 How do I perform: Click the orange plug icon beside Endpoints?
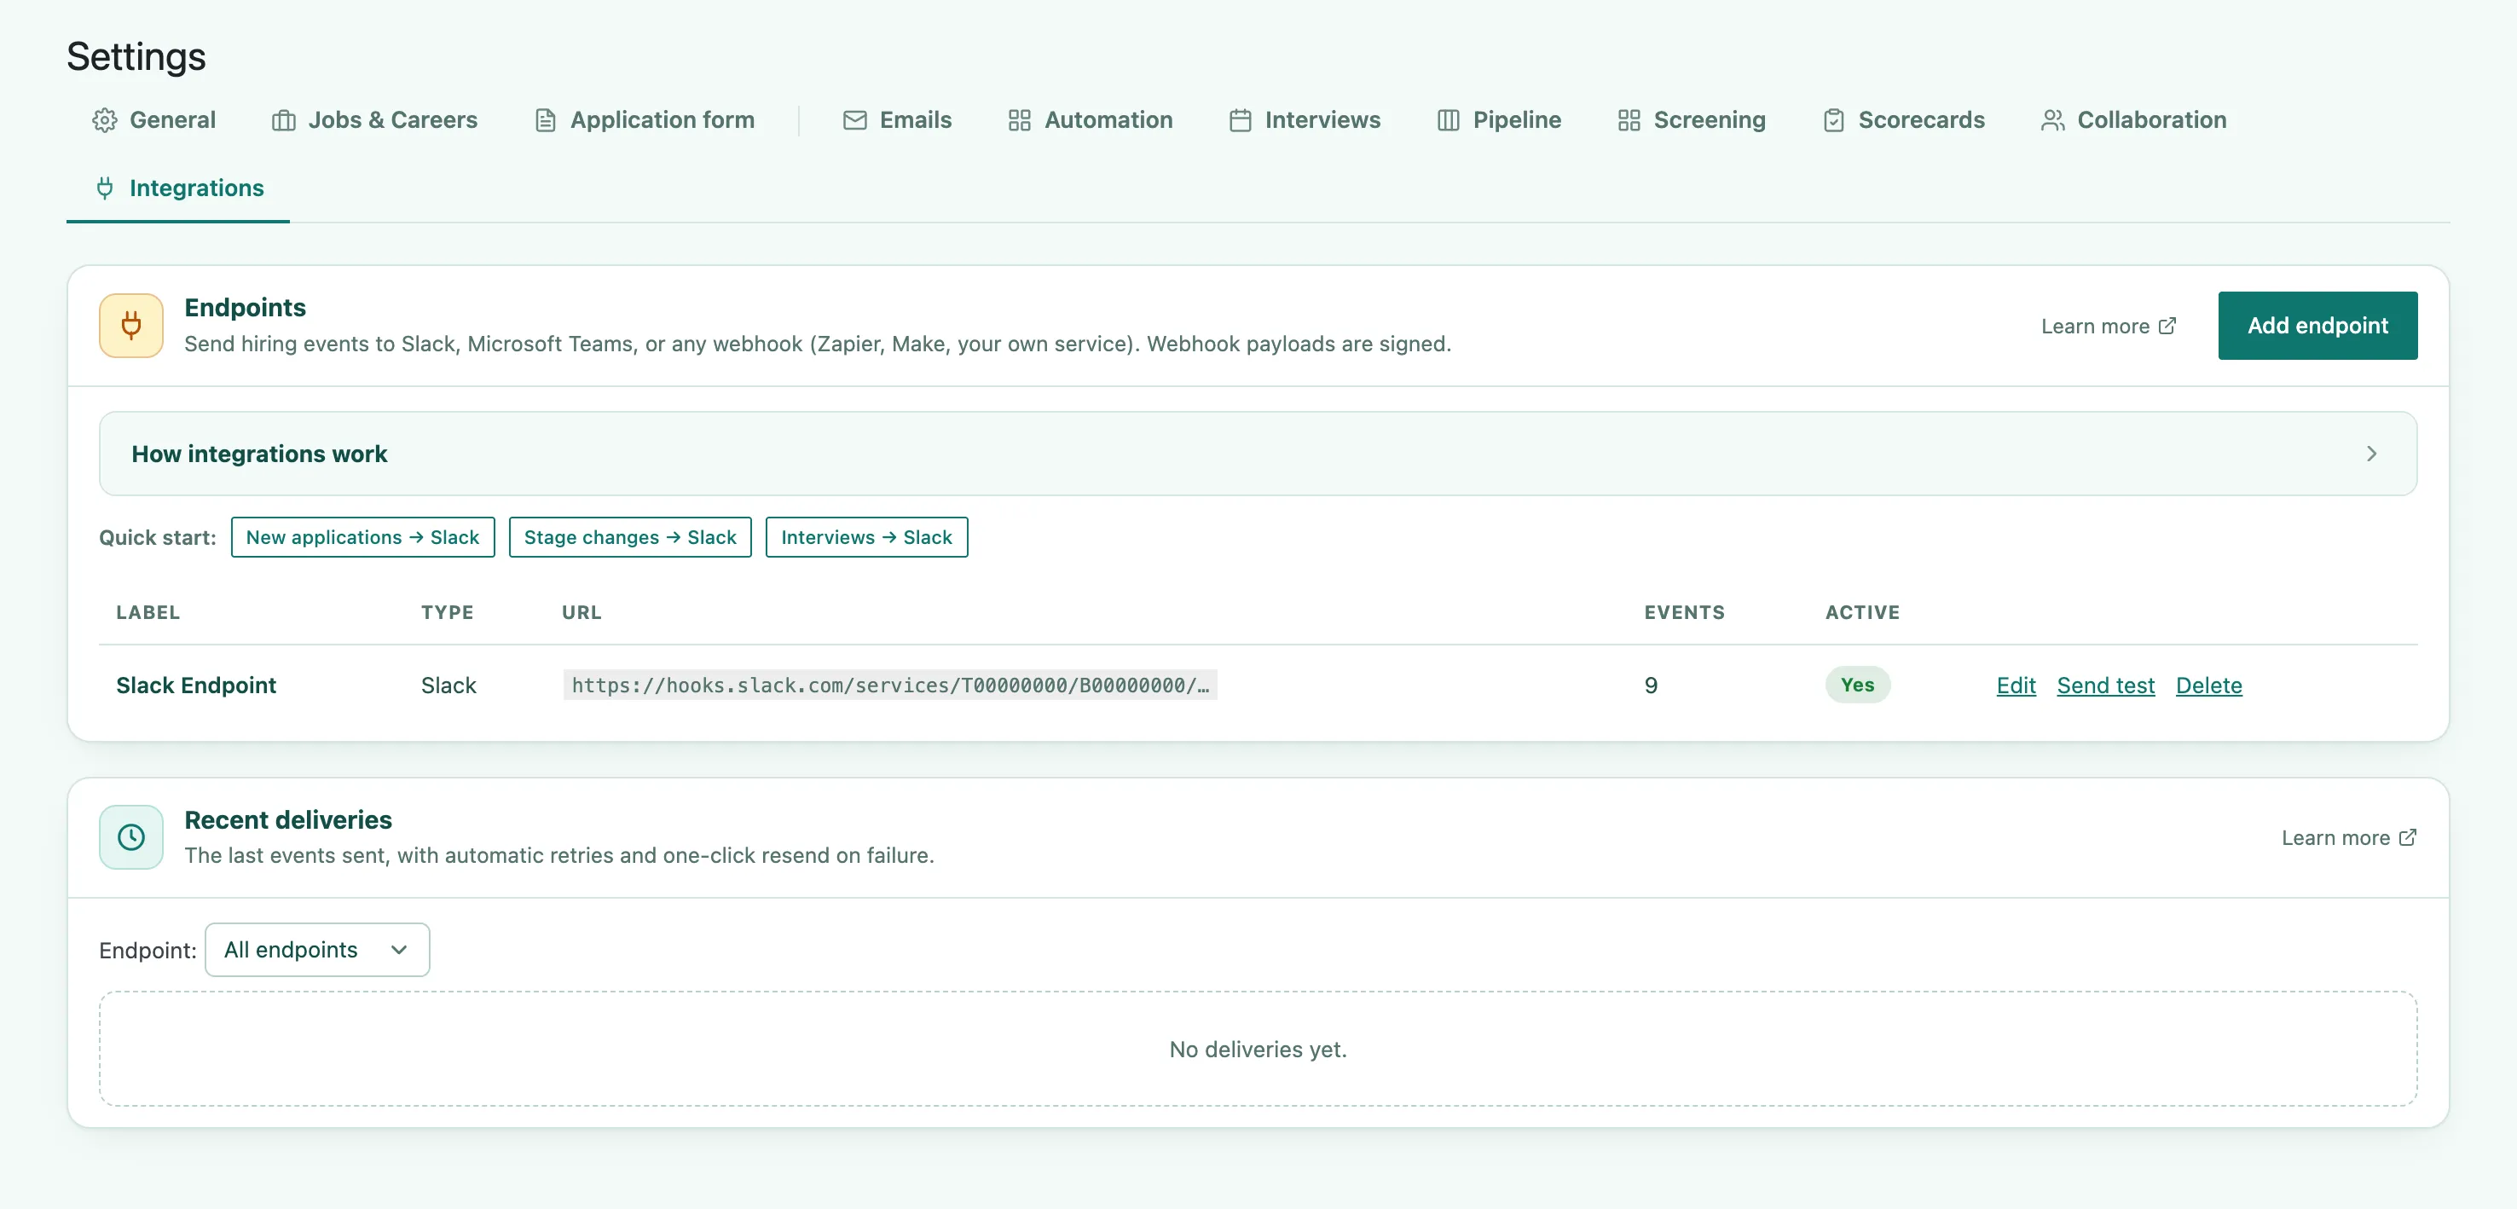131,326
